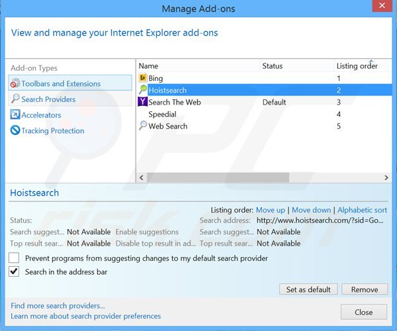Screen dimensions: 397x331
Task: Click the Web Search magnifier icon
Action: tap(143, 126)
